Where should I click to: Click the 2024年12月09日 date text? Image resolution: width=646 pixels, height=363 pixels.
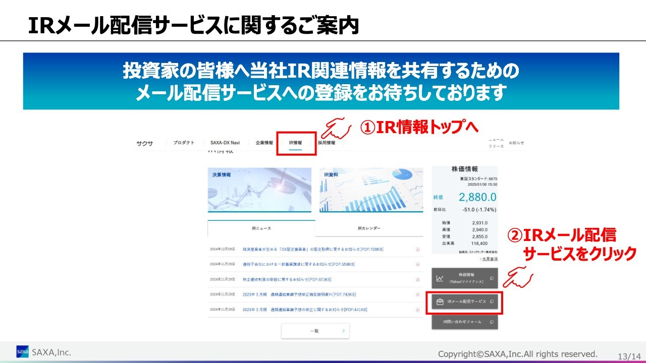[223, 249]
